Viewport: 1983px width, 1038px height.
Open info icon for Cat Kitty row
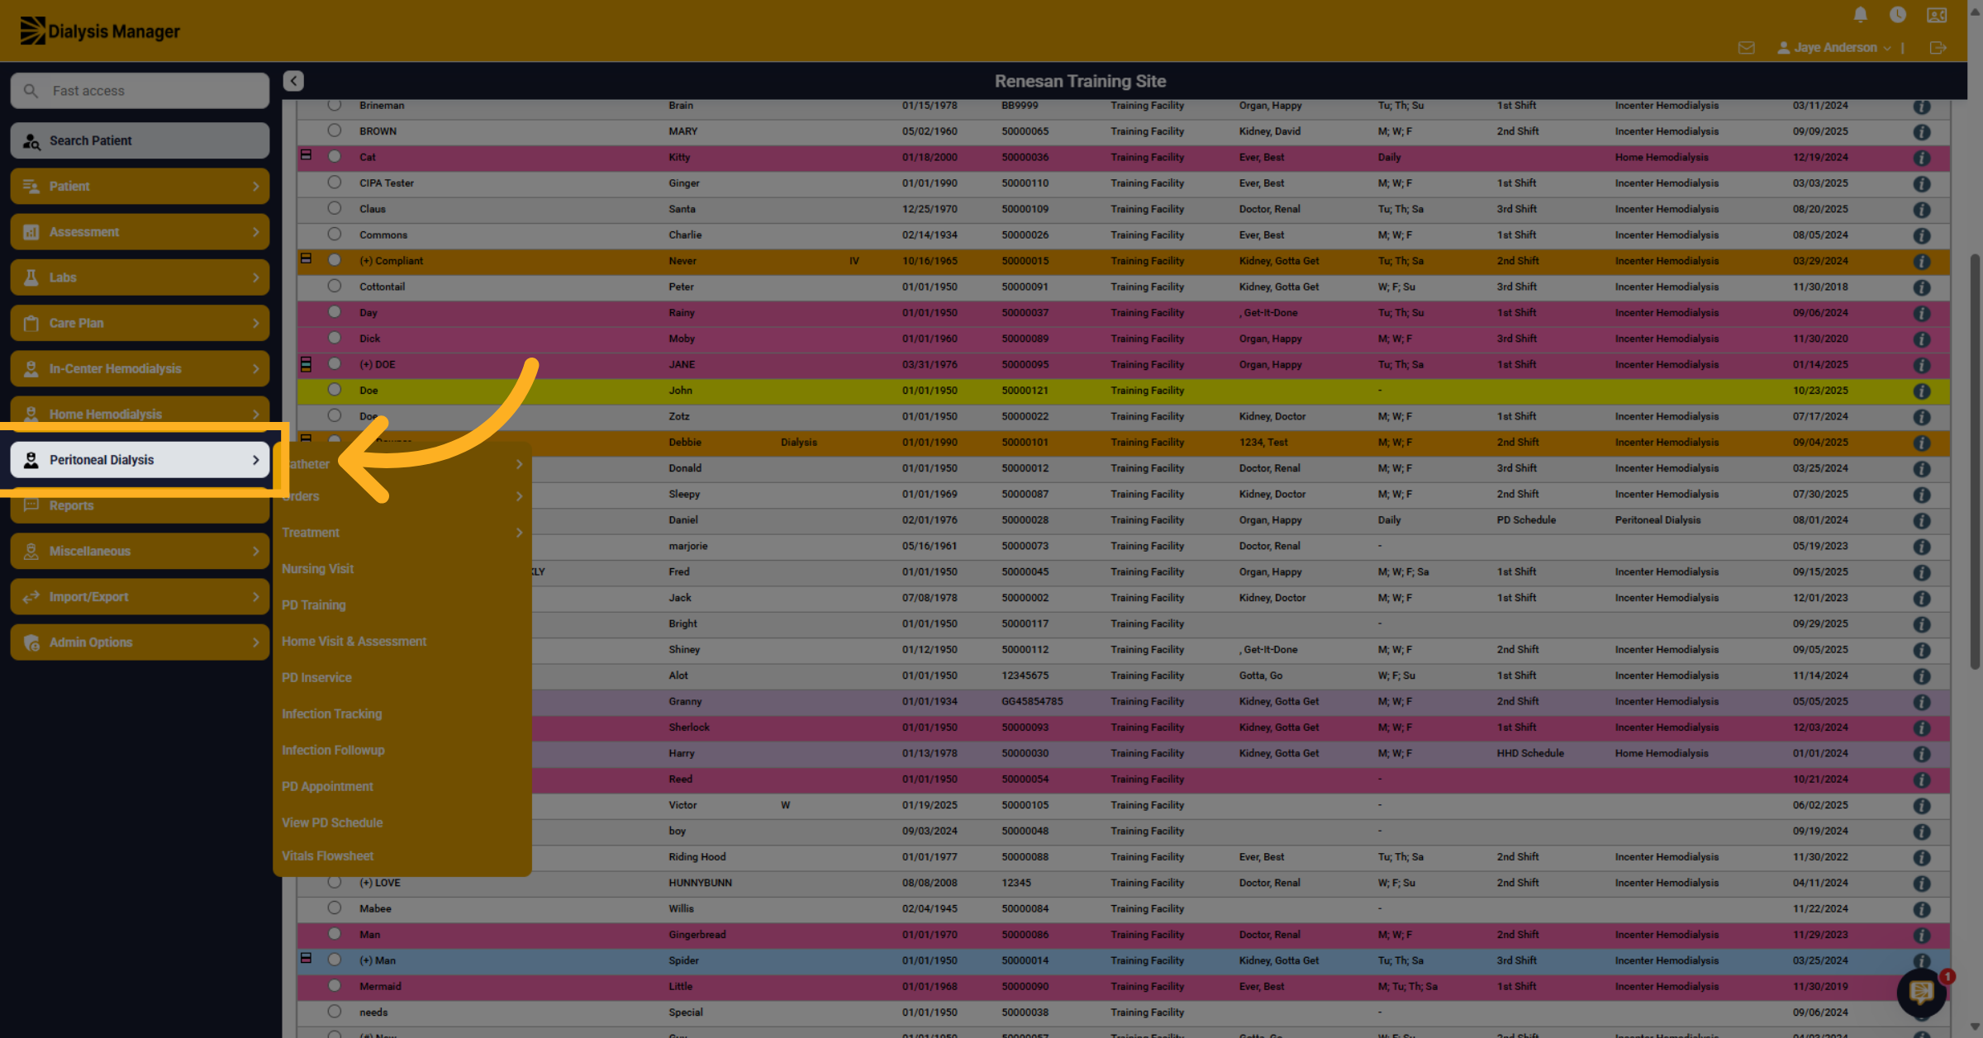tap(1922, 158)
